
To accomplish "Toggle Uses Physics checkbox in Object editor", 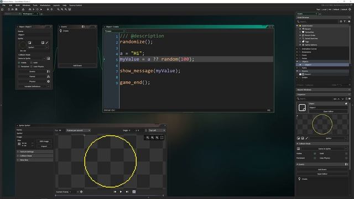I will [x=32, y=66].
